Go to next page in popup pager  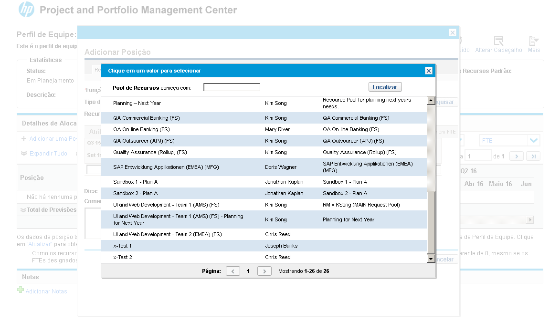click(x=264, y=271)
